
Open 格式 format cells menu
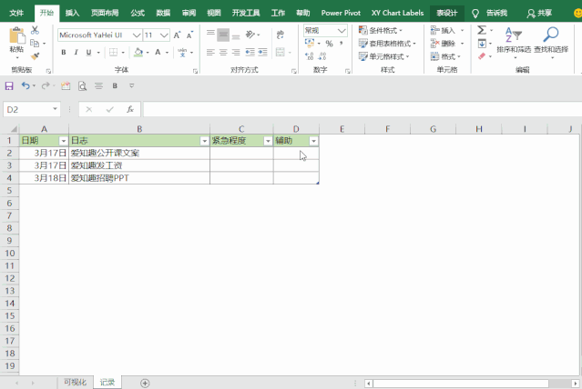(445, 56)
